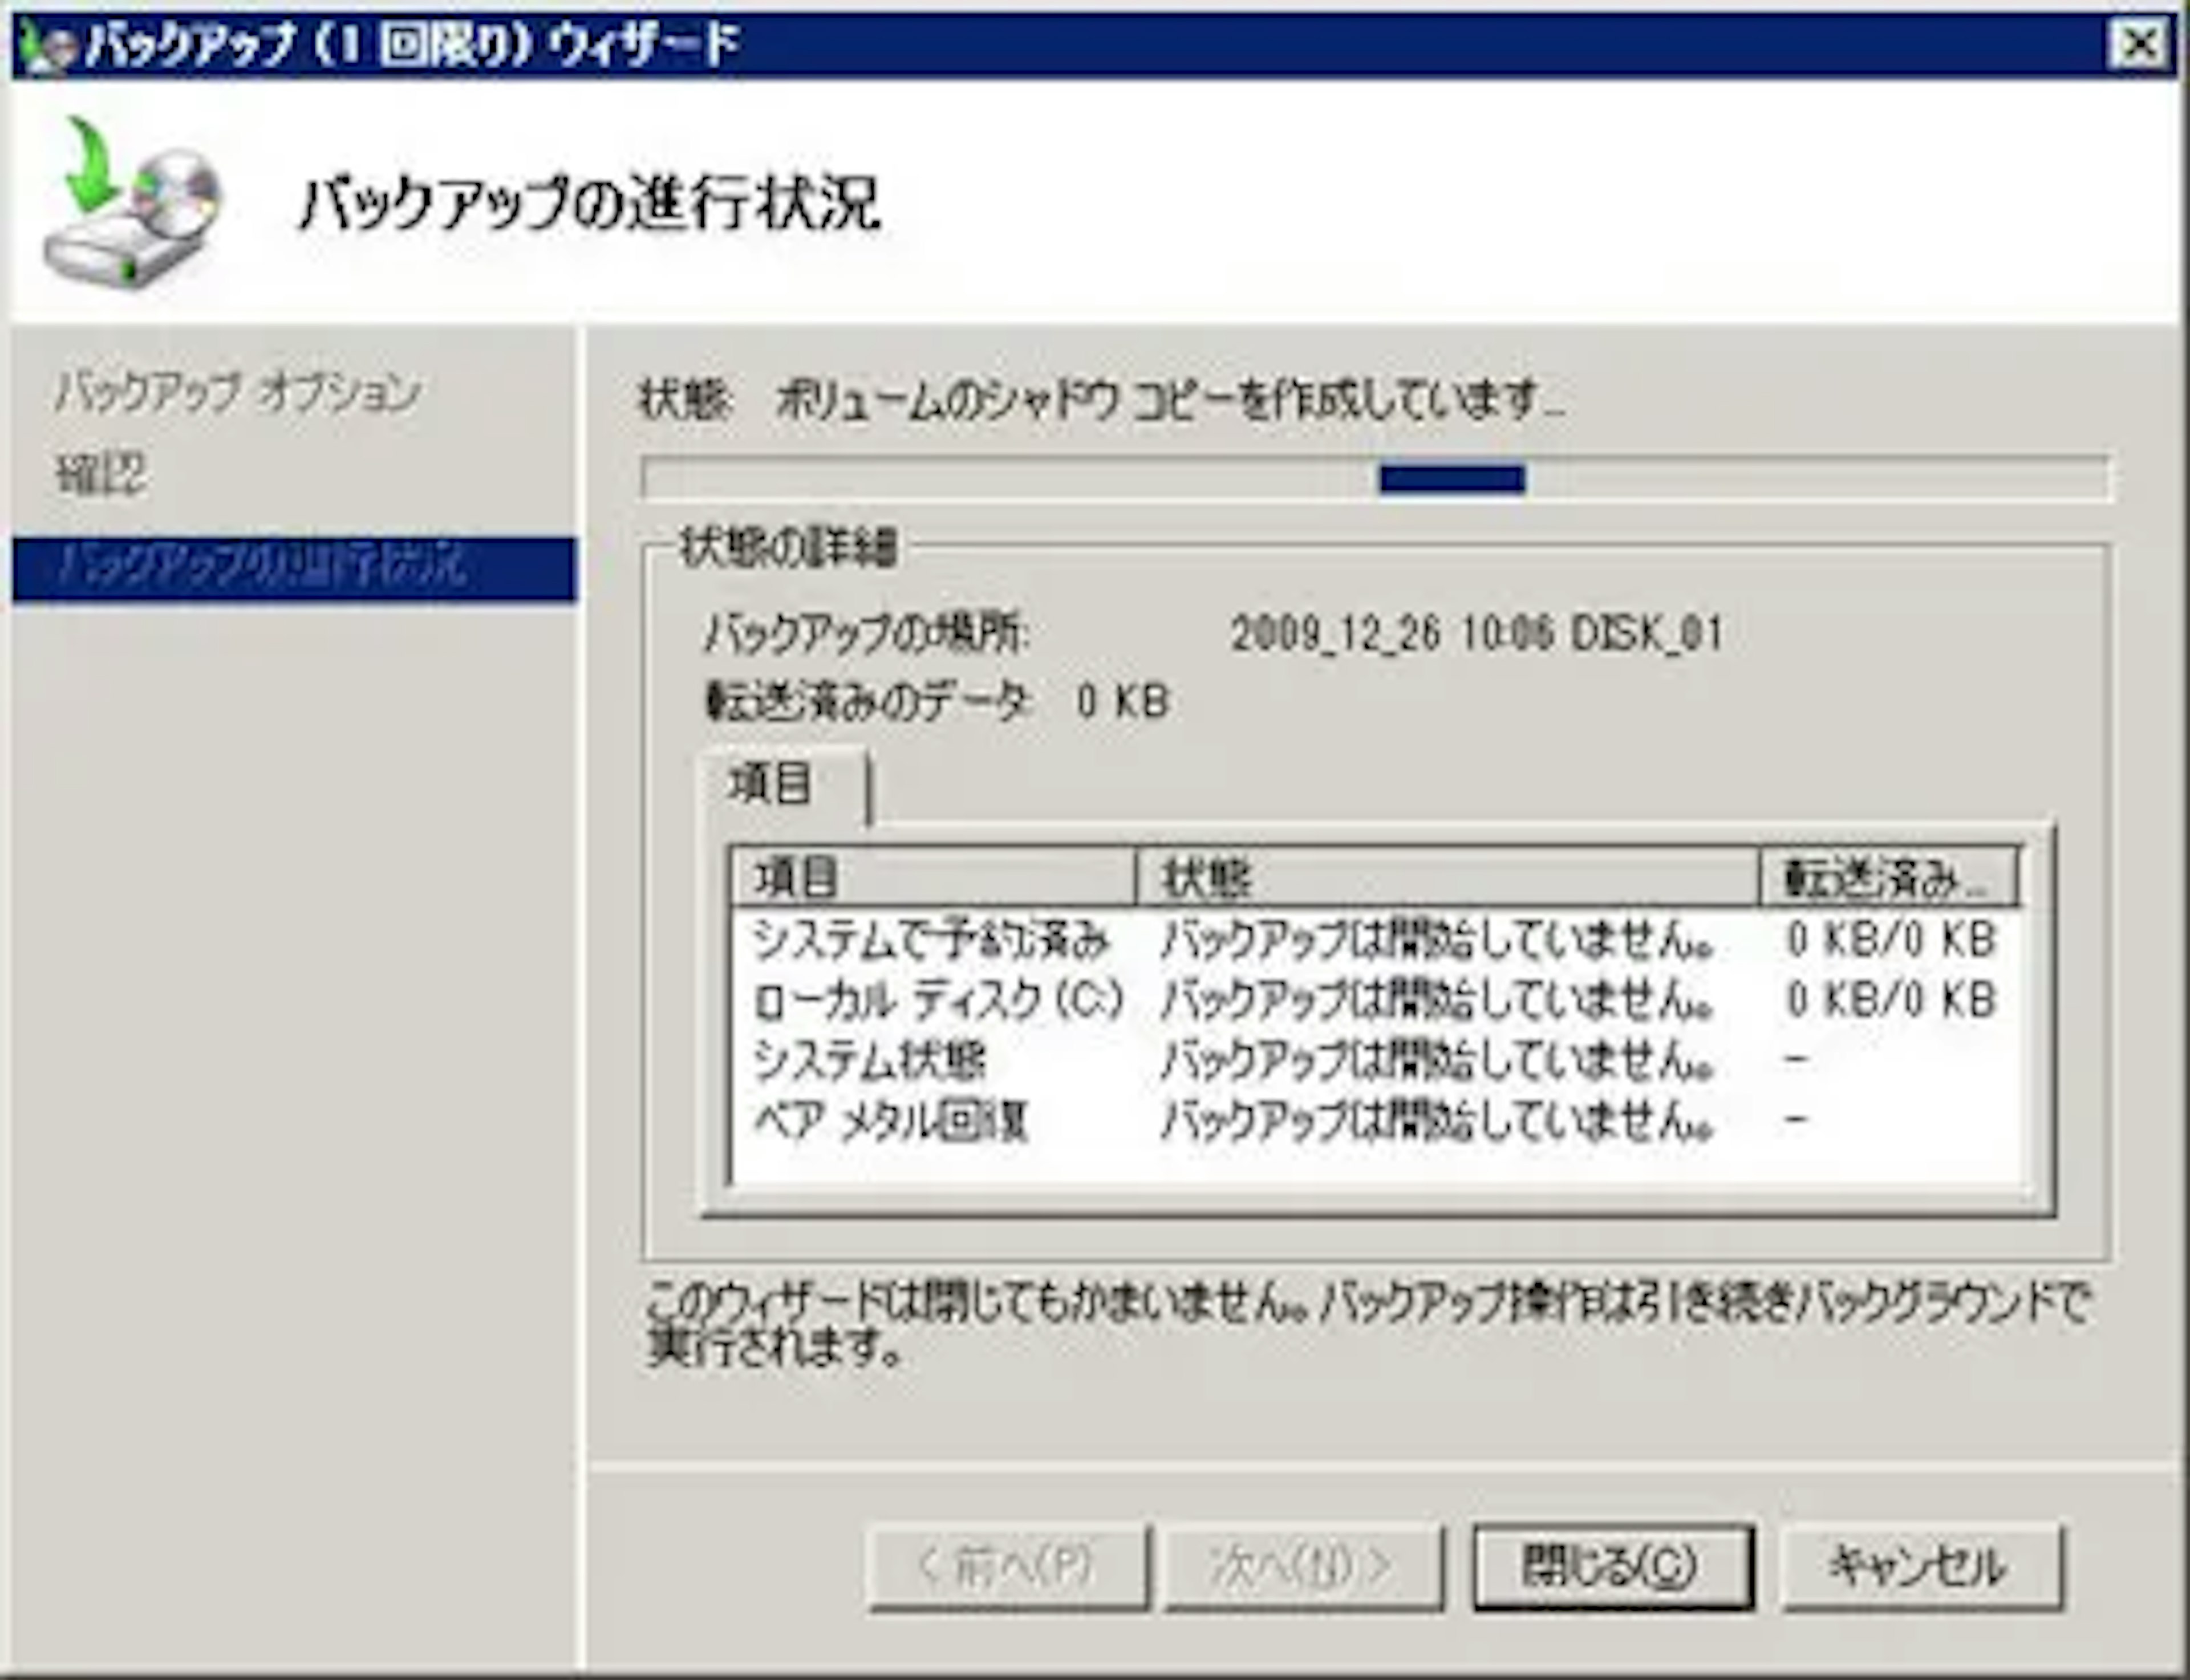Image resolution: width=2190 pixels, height=1680 pixels.
Task: Click the disabled 前へ(P) button
Action: coord(1008,1566)
